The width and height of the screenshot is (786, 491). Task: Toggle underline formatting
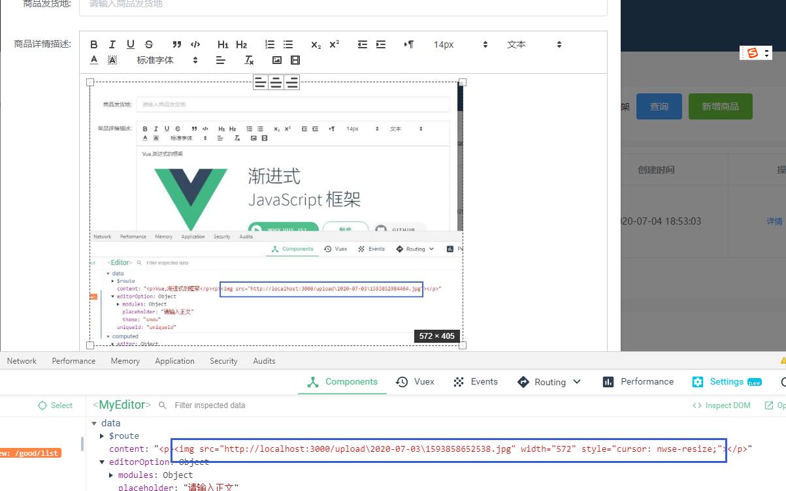click(130, 44)
